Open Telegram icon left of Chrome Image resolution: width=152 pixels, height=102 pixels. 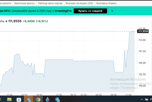[28, 99]
